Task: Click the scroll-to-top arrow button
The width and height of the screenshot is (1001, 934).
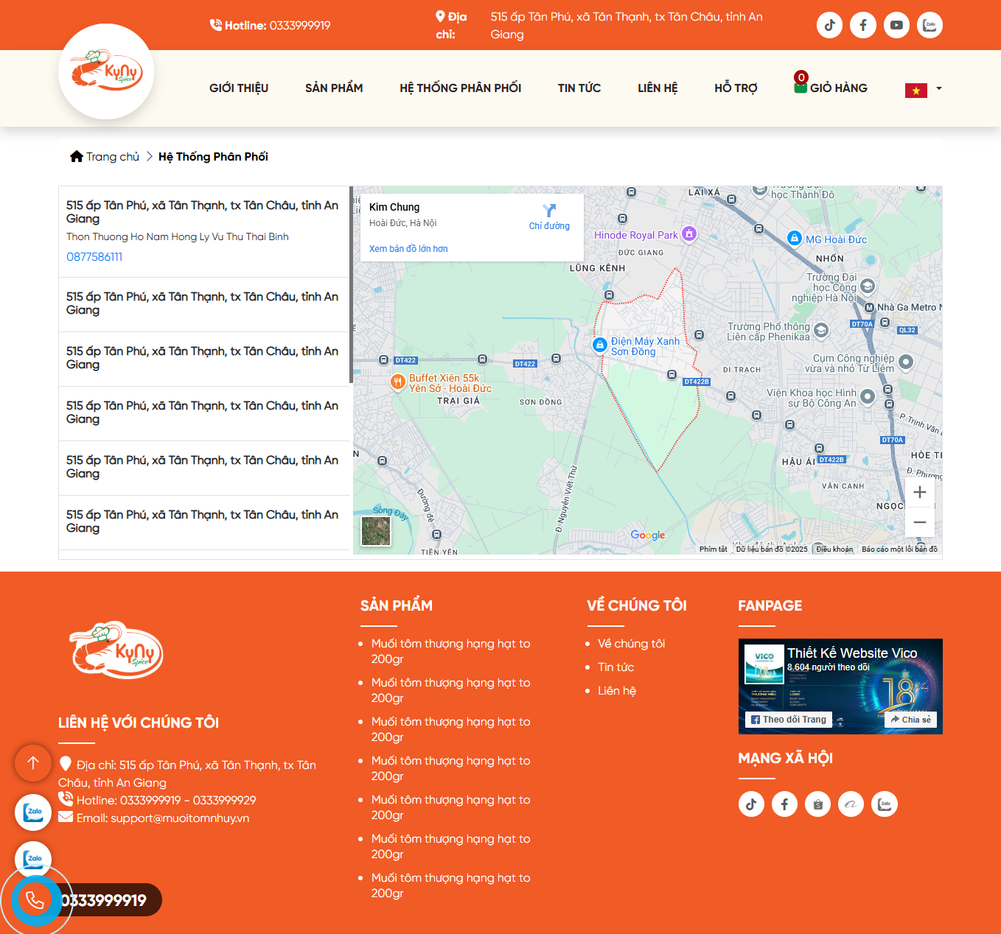Action: [33, 762]
